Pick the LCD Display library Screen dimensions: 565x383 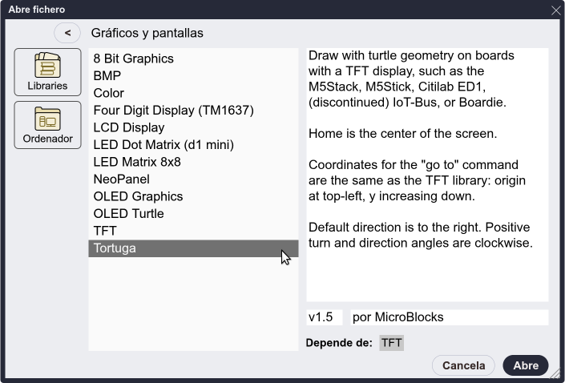tap(128, 127)
